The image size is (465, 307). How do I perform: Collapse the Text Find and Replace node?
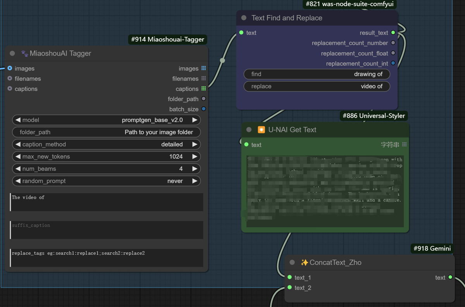pyautogui.click(x=244, y=18)
